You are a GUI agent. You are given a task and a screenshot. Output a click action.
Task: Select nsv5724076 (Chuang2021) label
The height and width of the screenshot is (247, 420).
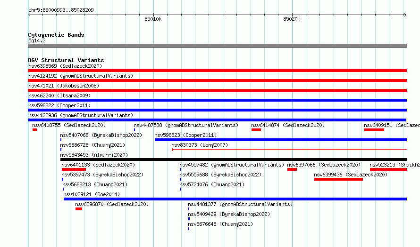212,184
